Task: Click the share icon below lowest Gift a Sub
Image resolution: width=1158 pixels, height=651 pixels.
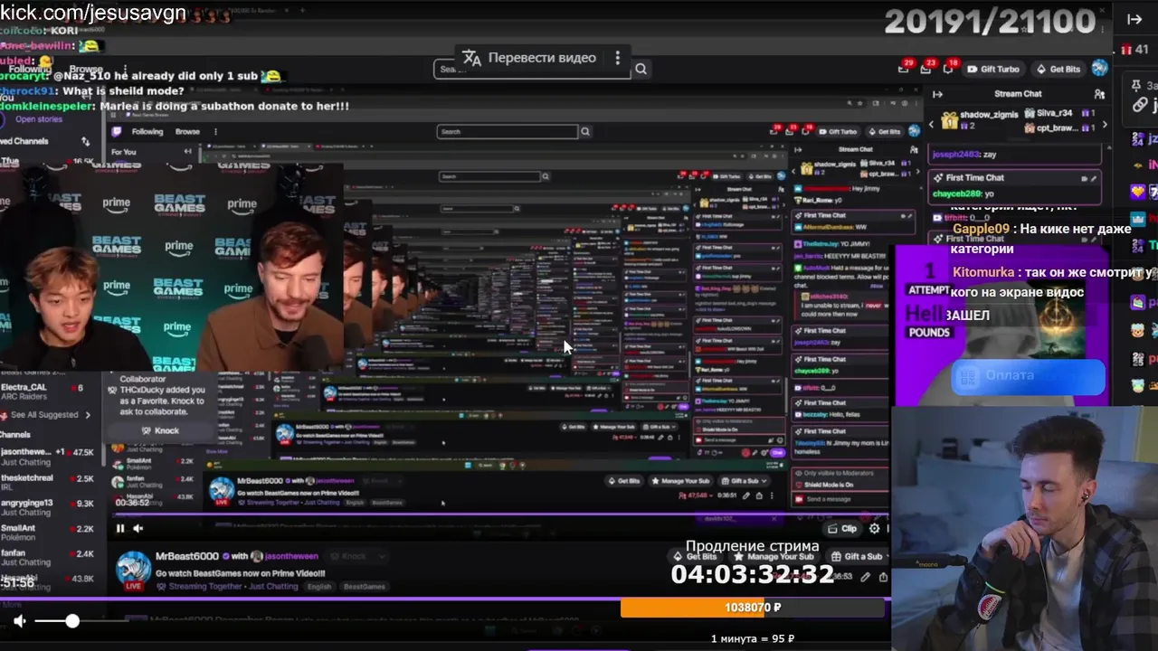Action: coord(883,577)
